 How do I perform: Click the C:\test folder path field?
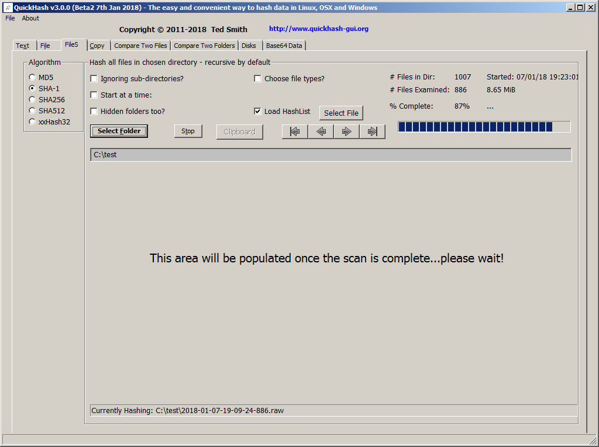click(331, 155)
